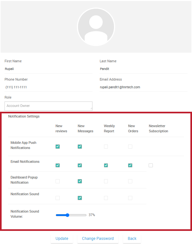Click the Back button
192x245 pixels.
pos(132,239)
